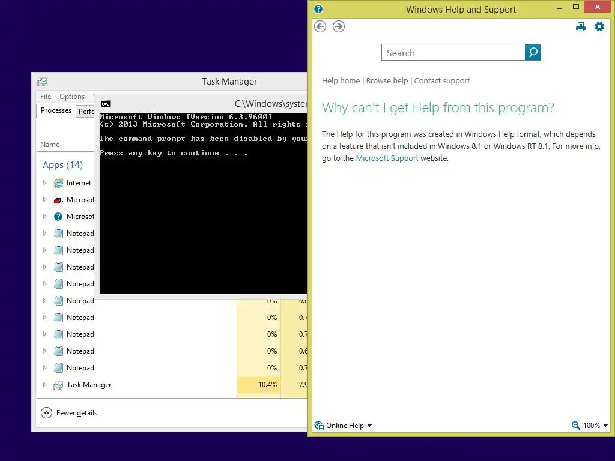
Task: Open the Online Help dropdown arrow
Action: 369,426
